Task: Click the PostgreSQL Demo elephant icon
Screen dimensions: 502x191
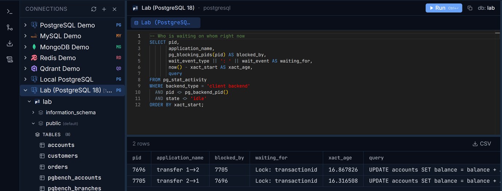Action: click(34, 25)
